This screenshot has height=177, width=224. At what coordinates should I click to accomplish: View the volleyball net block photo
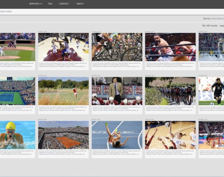[x=170, y=135]
